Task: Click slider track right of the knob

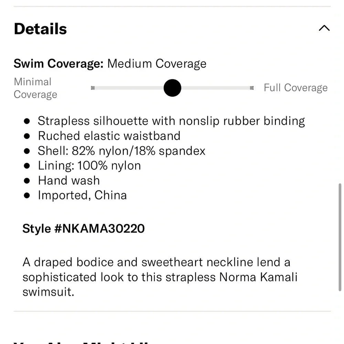Action: [x=217, y=88]
